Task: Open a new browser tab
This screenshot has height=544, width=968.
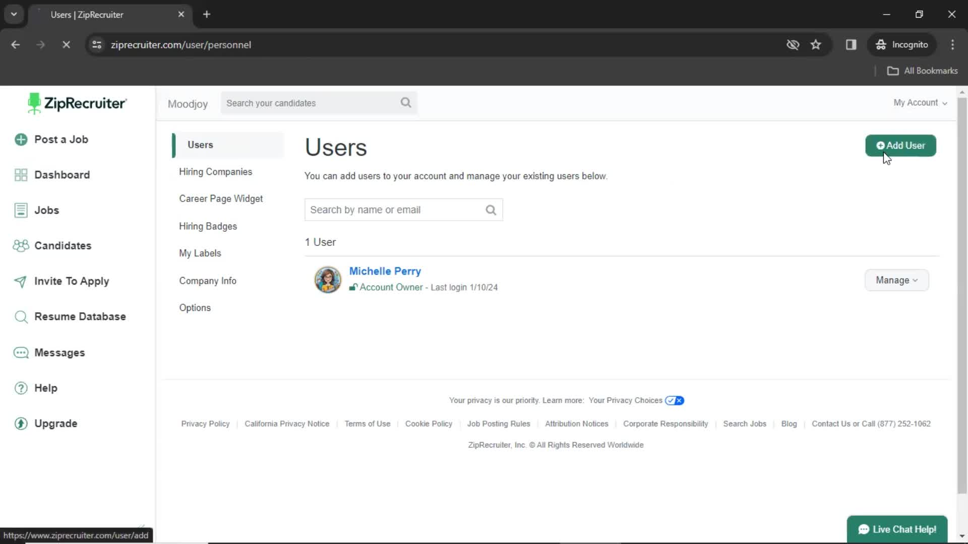Action: click(x=207, y=14)
